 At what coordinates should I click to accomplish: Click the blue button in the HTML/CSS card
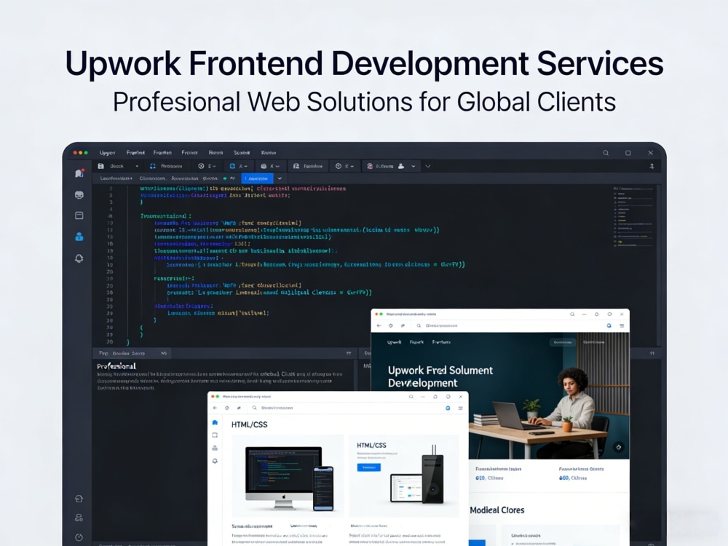tap(368, 467)
